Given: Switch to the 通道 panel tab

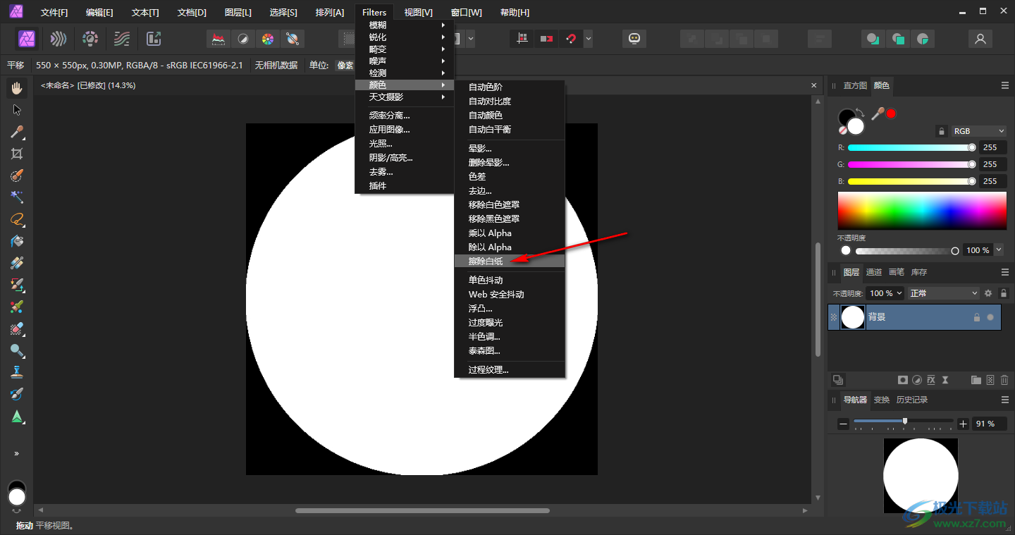Looking at the screenshot, I should [x=874, y=272].
